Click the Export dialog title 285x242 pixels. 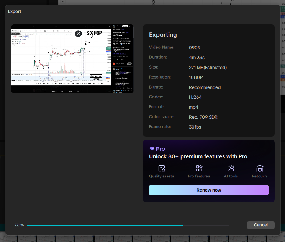tap(15, 11)
